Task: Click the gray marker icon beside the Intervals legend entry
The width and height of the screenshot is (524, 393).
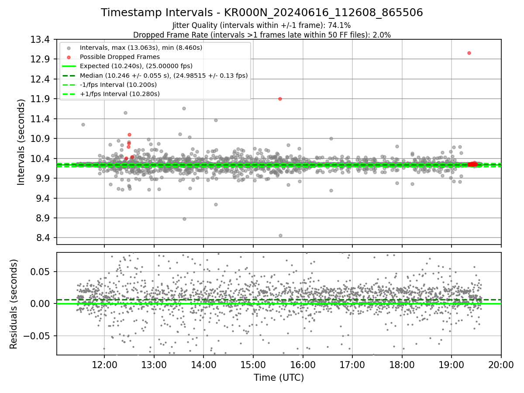Action: point(69,48)
